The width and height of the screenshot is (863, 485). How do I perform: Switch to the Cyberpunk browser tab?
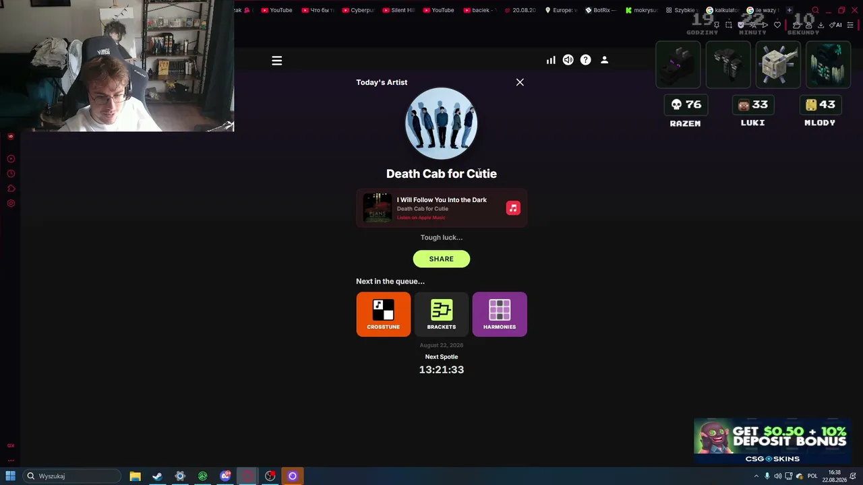[x=358, y=10]
